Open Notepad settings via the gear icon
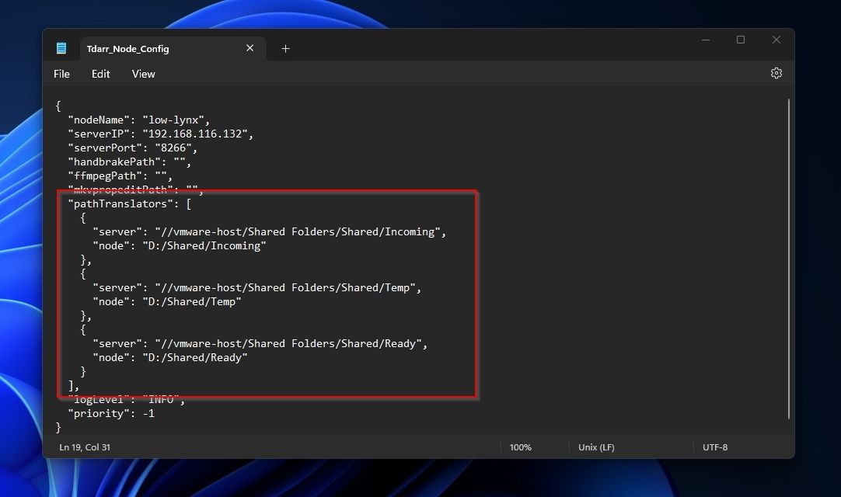841x497 pixels. coord(776,73)
